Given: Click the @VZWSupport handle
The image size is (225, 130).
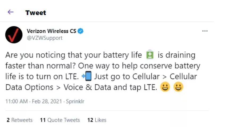Looking at the screenshot, I should pos(44,38).
